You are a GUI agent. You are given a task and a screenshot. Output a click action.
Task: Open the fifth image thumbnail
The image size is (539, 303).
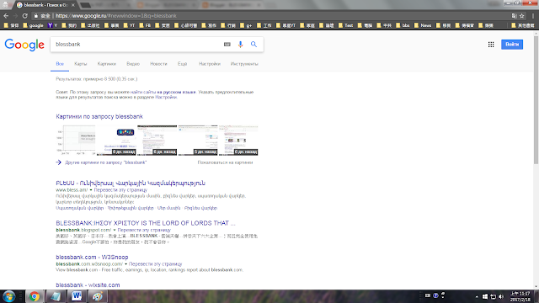(238, 141)
